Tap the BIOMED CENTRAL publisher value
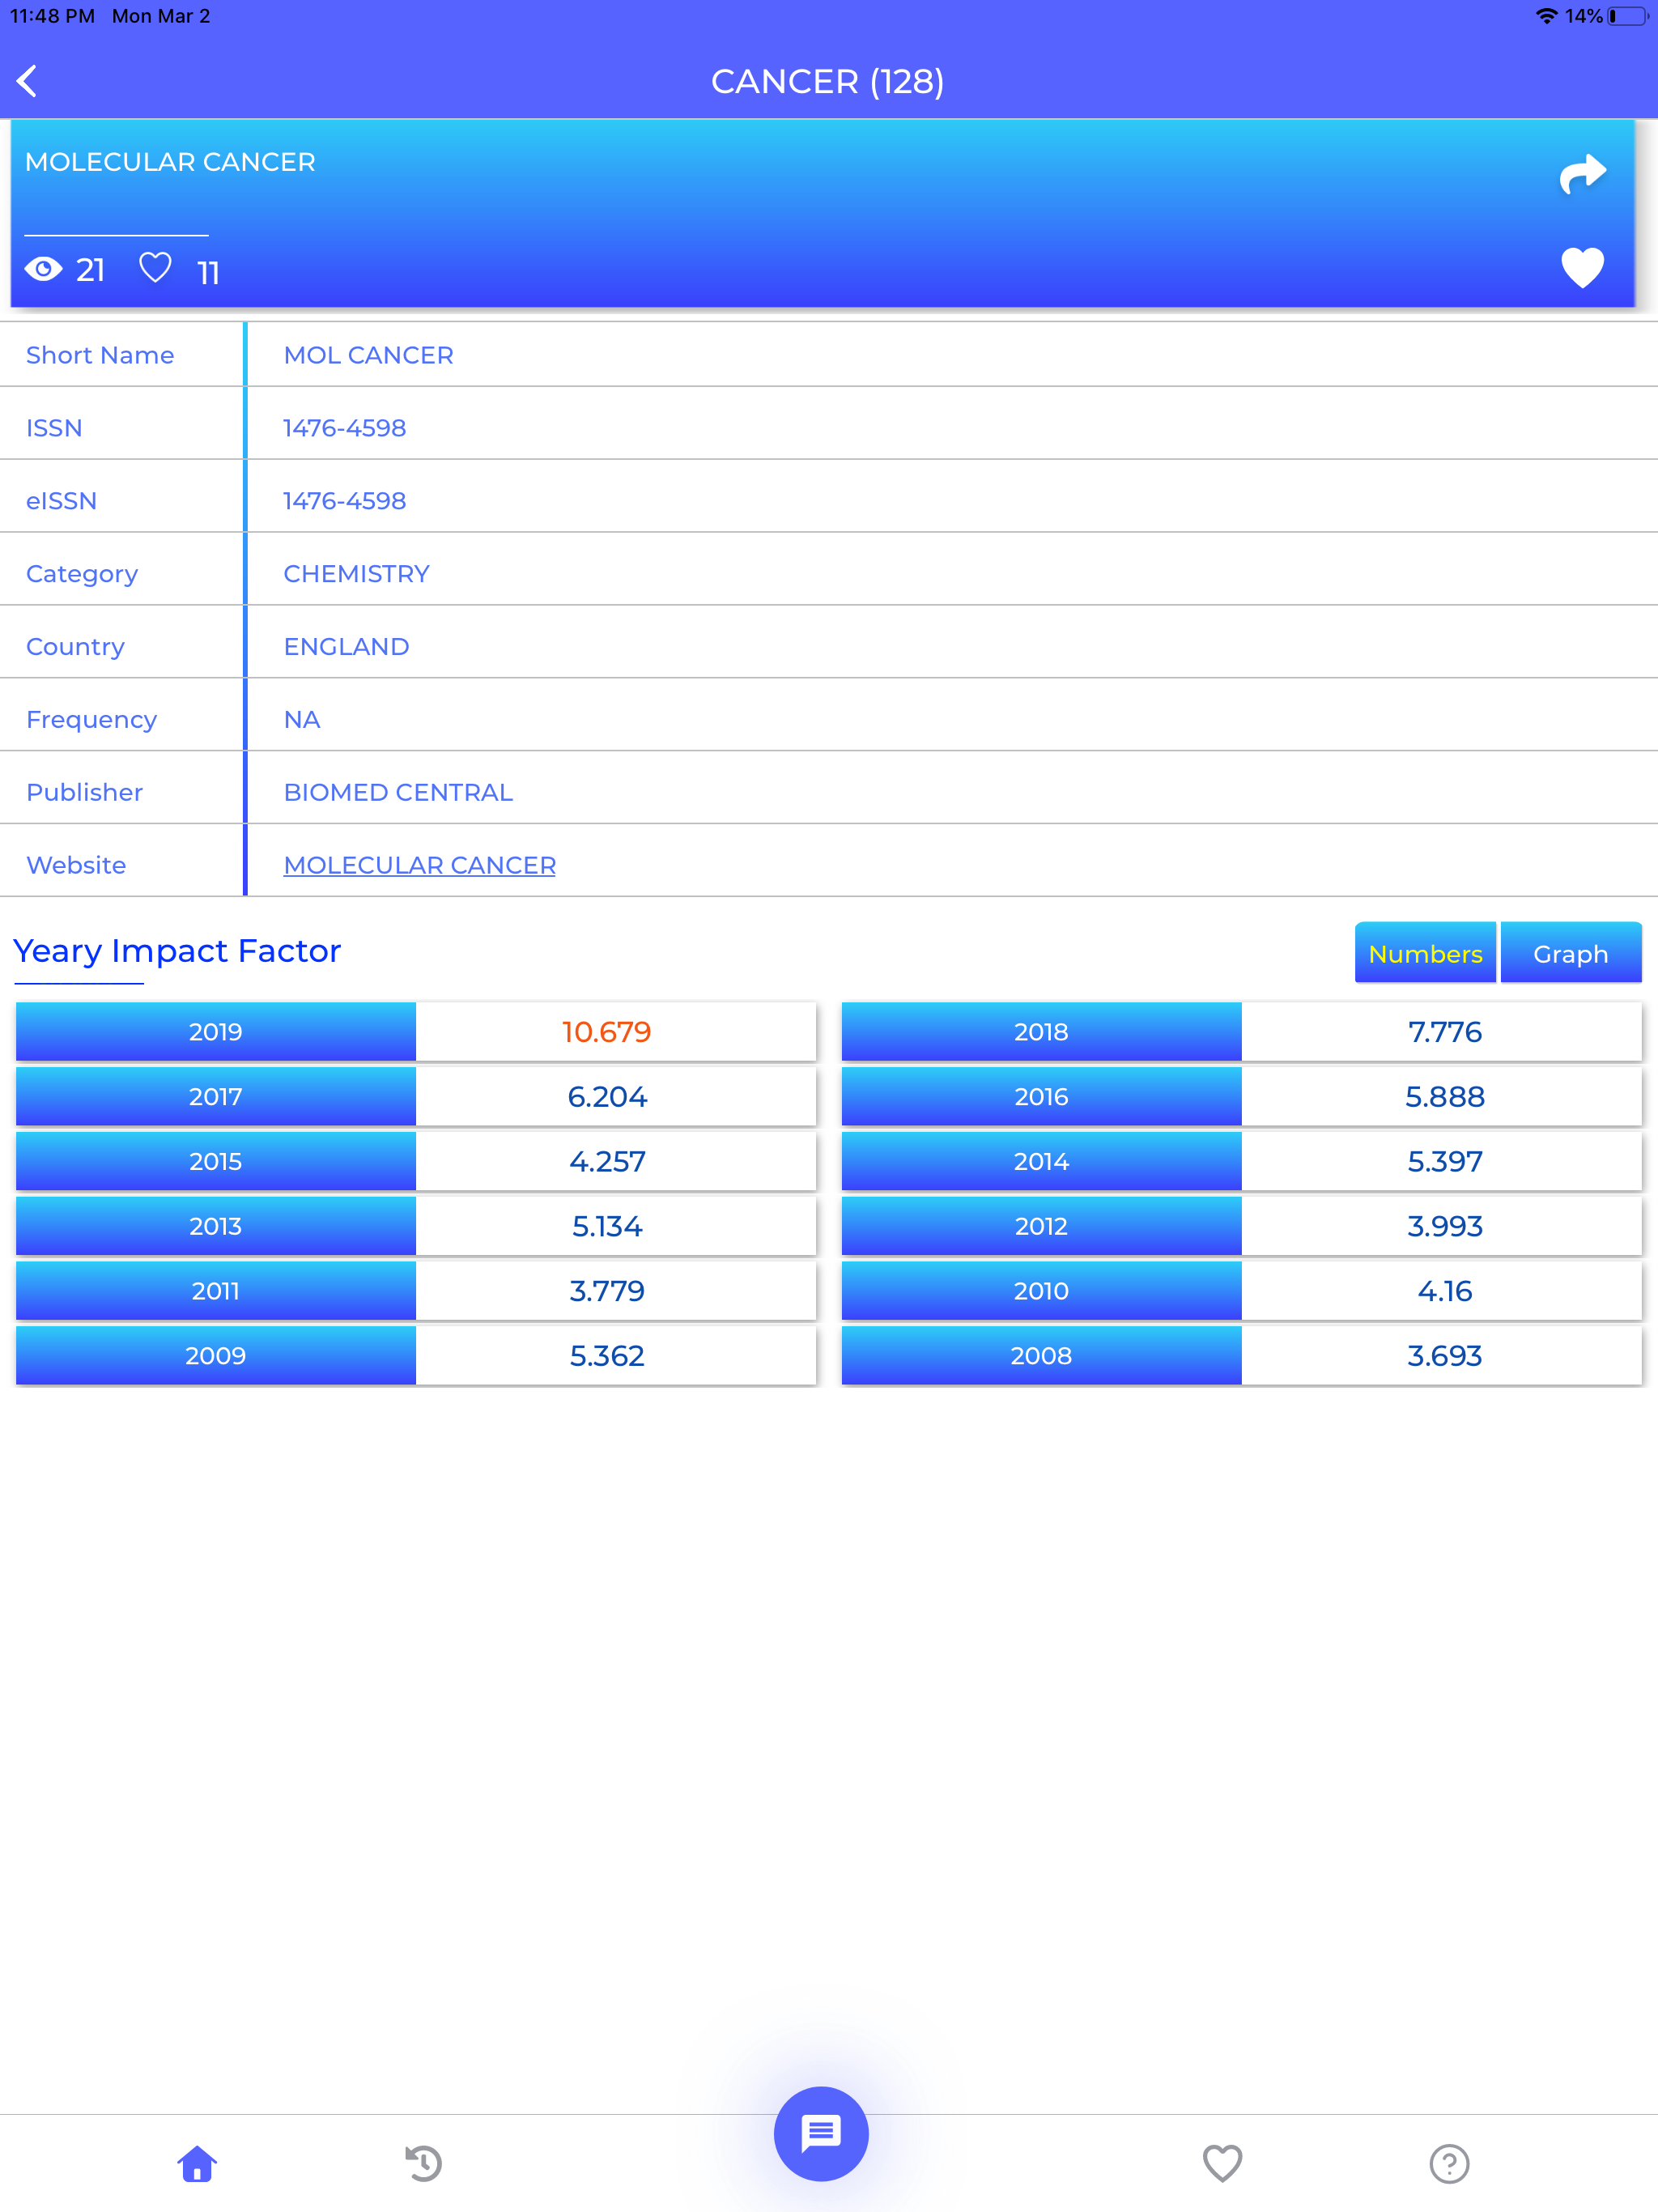Screen dimensions: 1658x2212 [398, 792]
